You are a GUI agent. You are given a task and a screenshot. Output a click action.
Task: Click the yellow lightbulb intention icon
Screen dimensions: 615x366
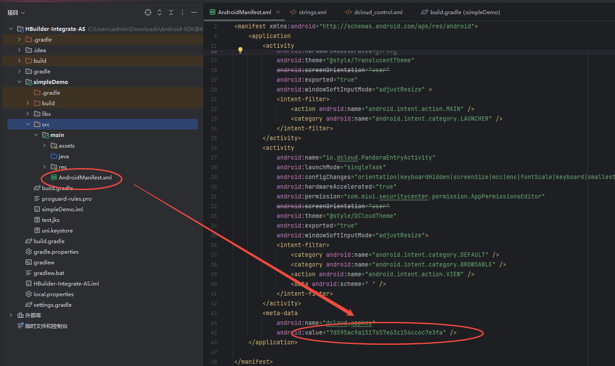[240, 50]
